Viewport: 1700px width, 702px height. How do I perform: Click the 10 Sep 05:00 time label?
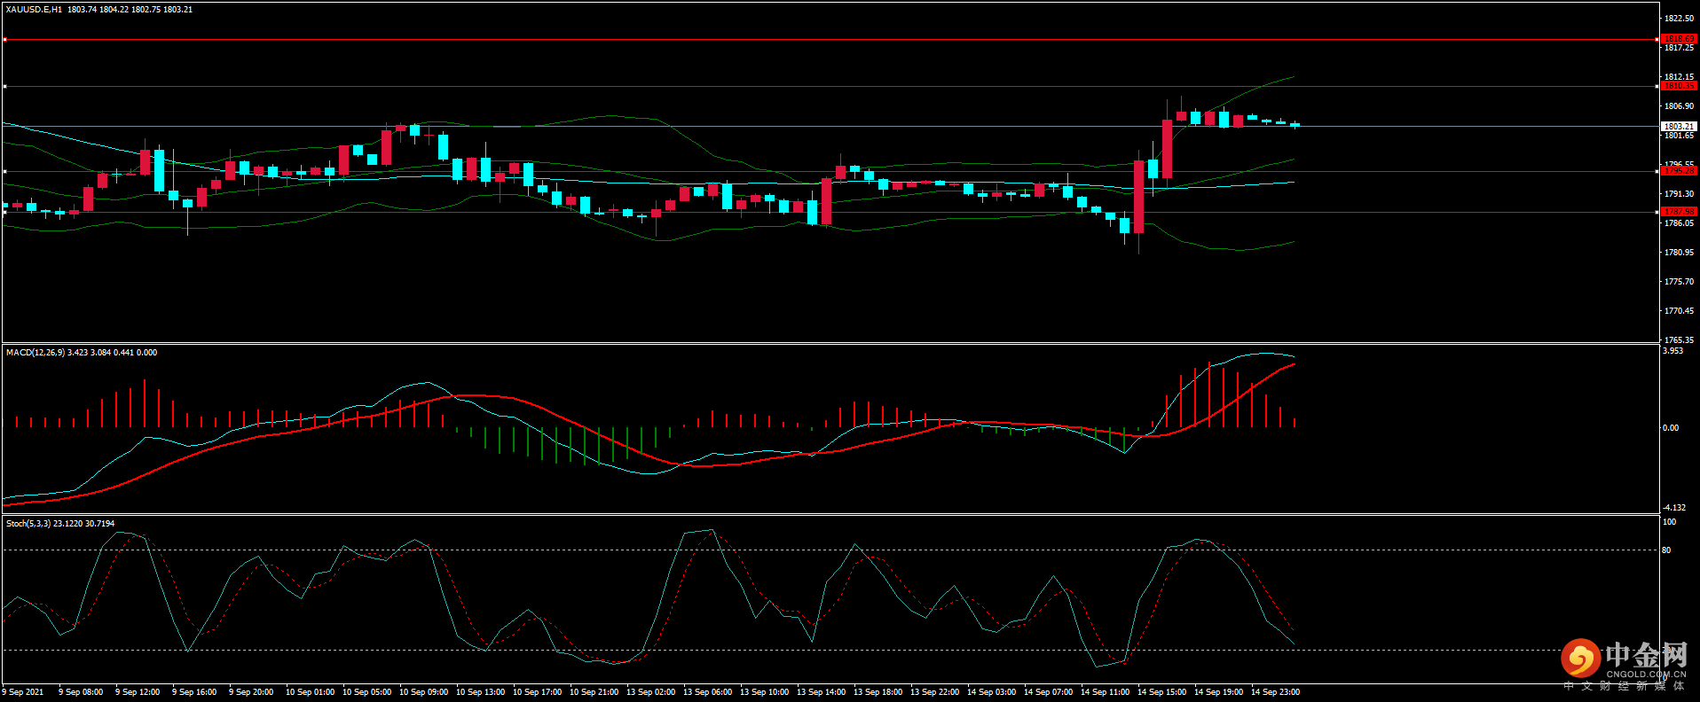367,692
